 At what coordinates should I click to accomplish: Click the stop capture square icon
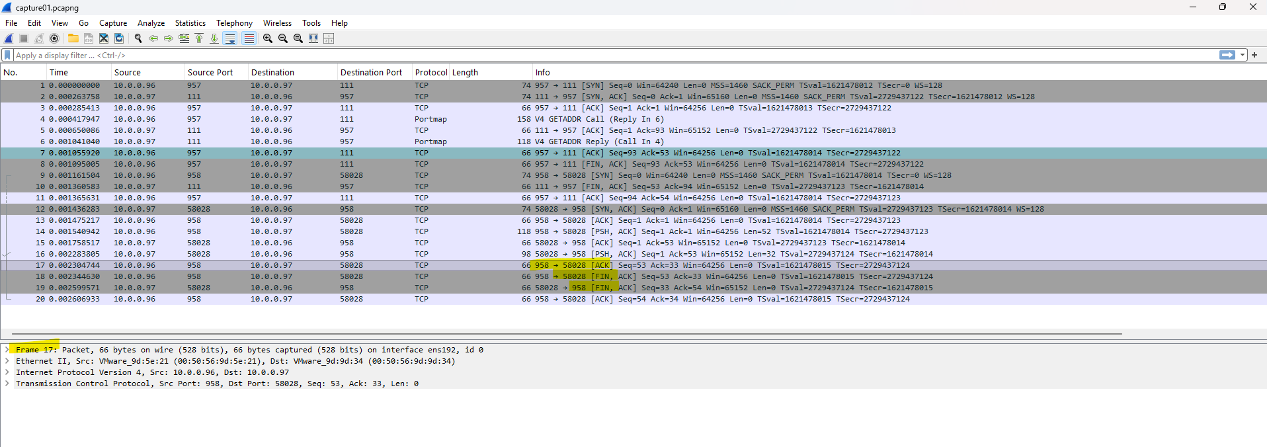pyautogui.click(x=24, y=38)
